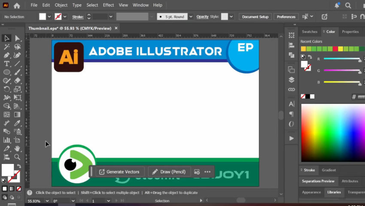
Task: Open the Opacity link in control bar
Action: (202, 17)
